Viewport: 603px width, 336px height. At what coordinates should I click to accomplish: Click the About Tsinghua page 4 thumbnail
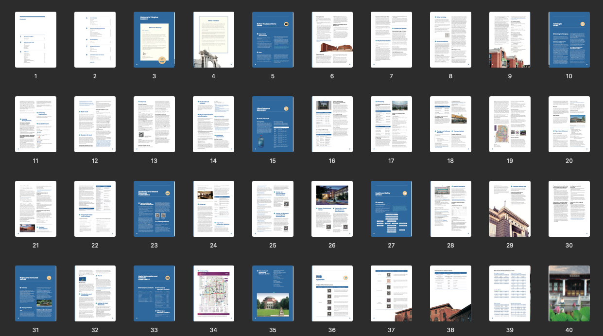213,40
